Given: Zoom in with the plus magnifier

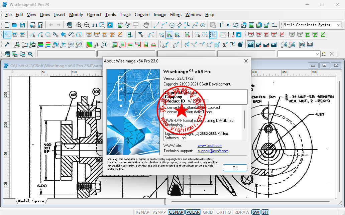Looking at the screenshot, I should 79,25.
